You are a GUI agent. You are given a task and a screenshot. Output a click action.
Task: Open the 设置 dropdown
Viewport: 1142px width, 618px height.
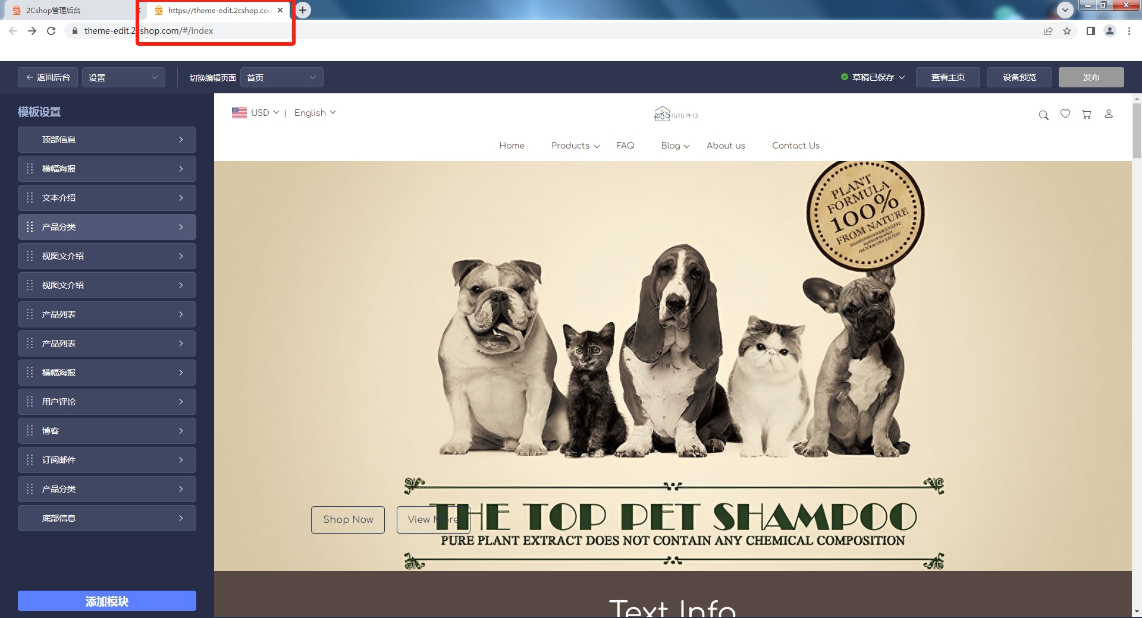pyautogui.click(x=124, y=77)
